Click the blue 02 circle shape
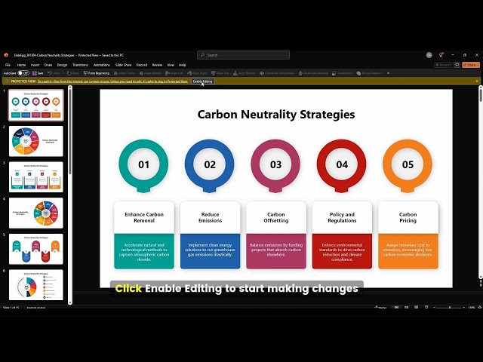The image size is (483, 362). pyautogui.click(x=210, y=166)
